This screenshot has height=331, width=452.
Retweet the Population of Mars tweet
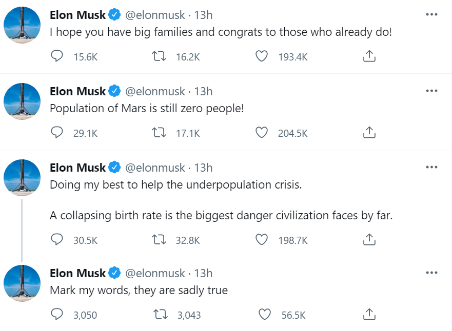[x=159, y=132]
